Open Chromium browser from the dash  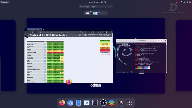coord(70,103)
